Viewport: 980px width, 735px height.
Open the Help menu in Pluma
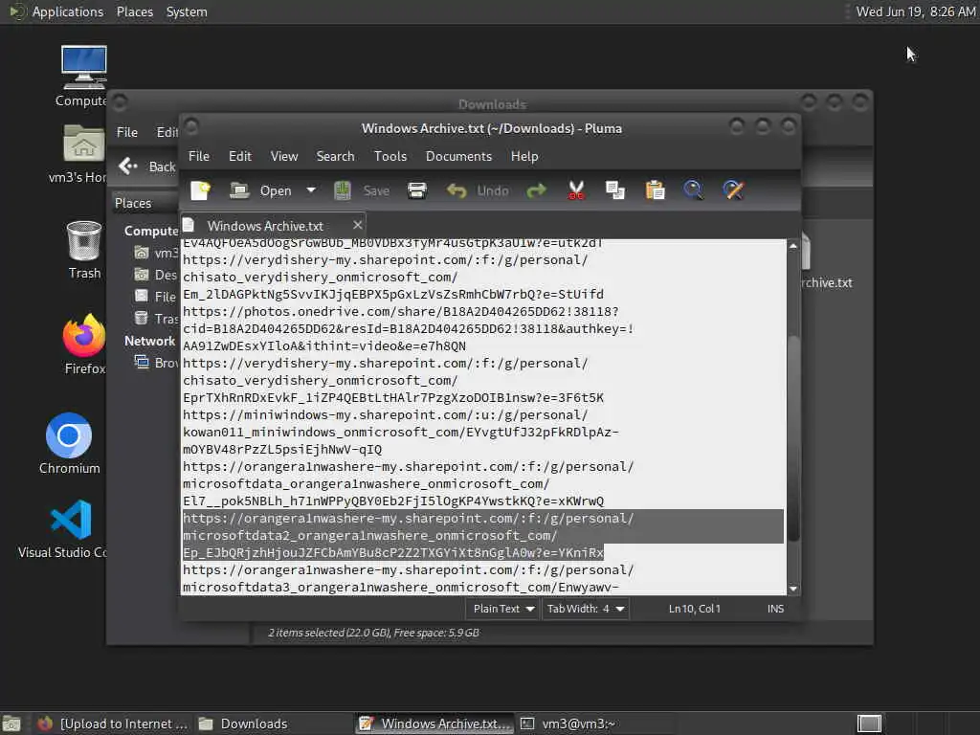pos(523,156)
